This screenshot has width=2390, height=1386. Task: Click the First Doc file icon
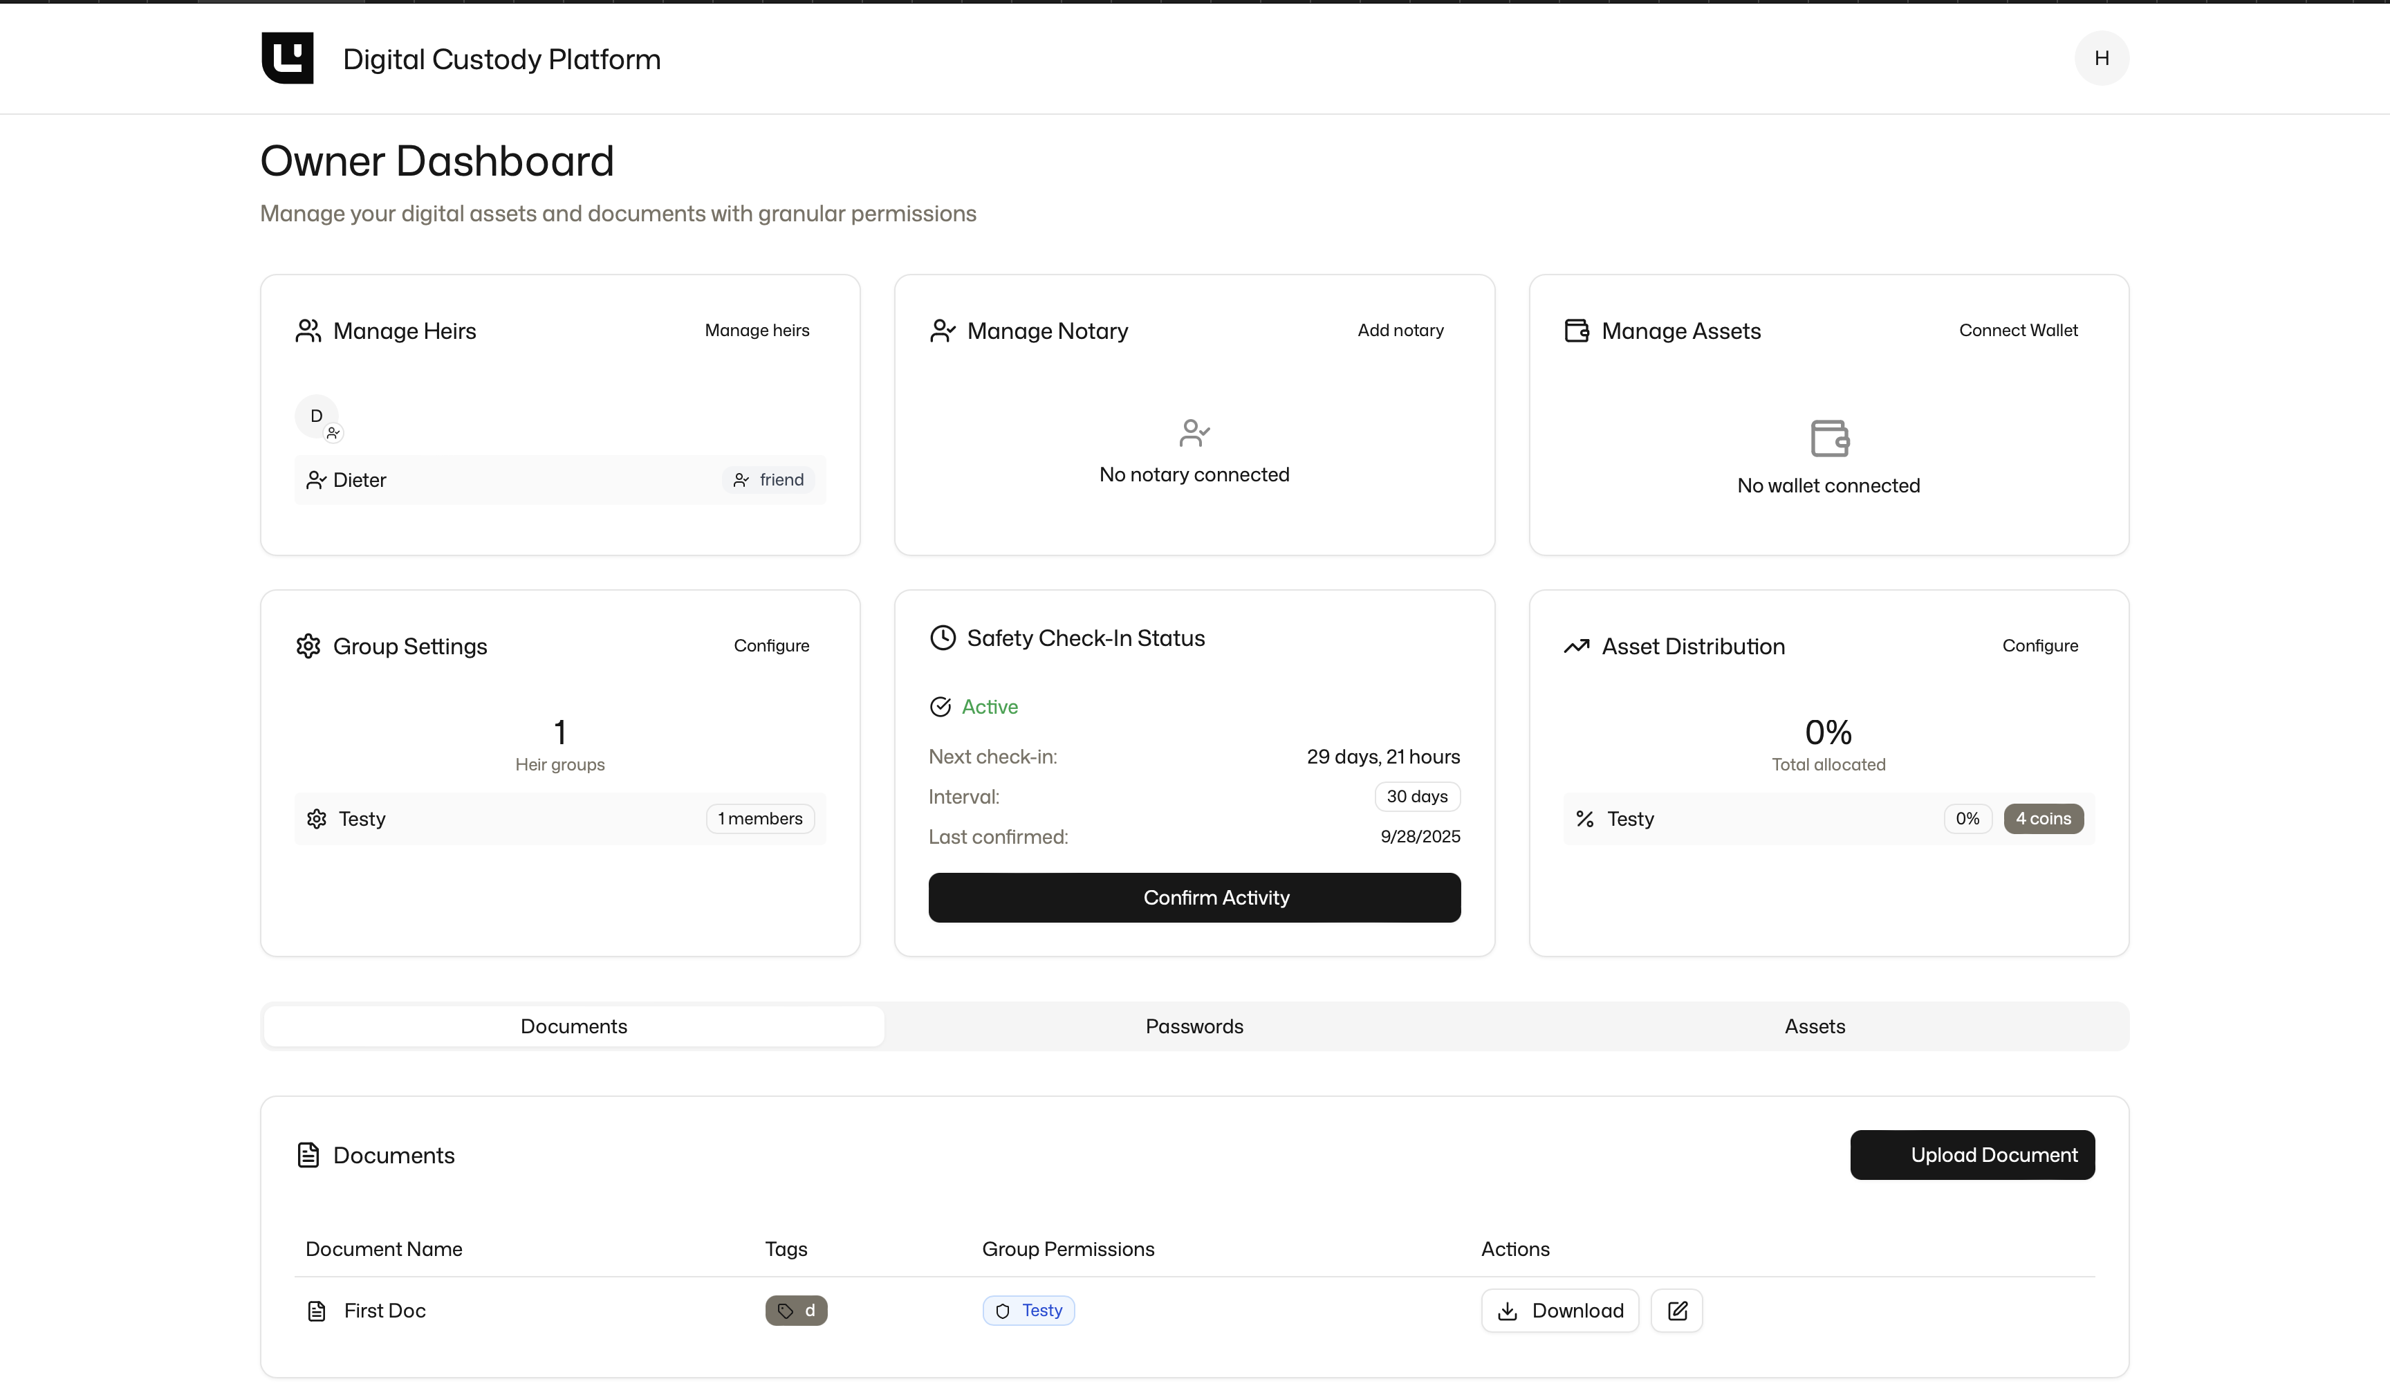[x=317, y=1311]
